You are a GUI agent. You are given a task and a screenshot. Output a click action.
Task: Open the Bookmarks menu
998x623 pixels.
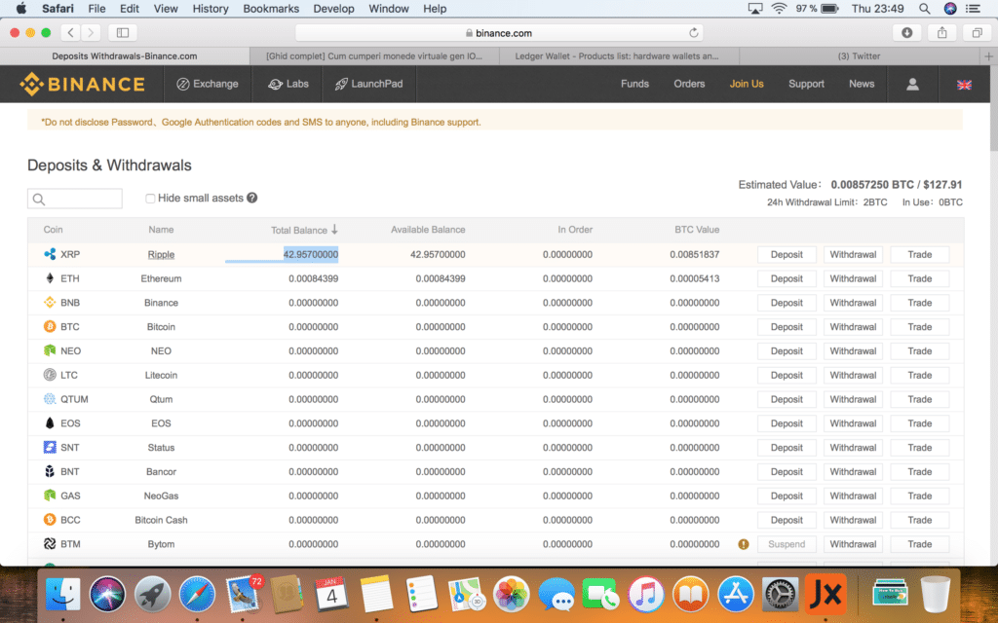coord(271,8)
